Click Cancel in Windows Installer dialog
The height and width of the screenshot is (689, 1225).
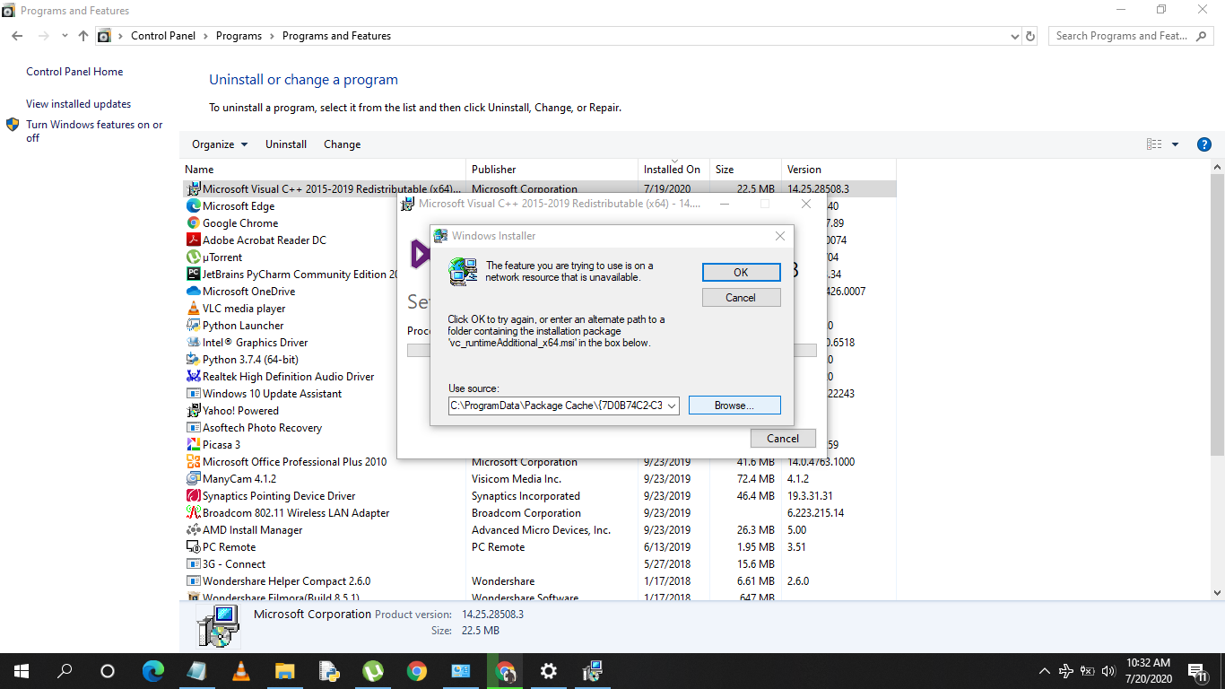click(x=741, y=298)
